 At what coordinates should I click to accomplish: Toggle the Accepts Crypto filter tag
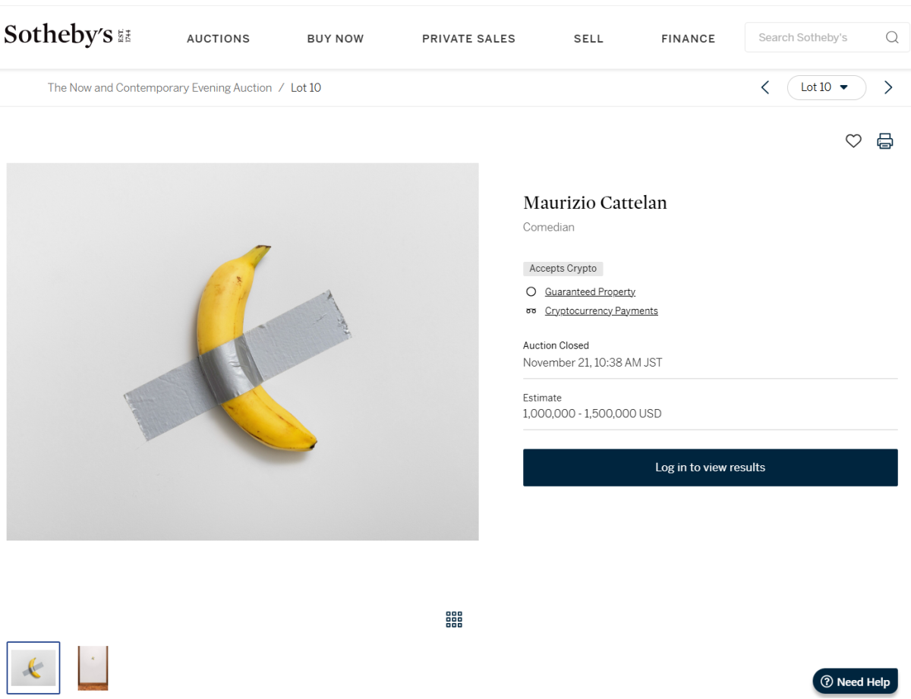563,269
